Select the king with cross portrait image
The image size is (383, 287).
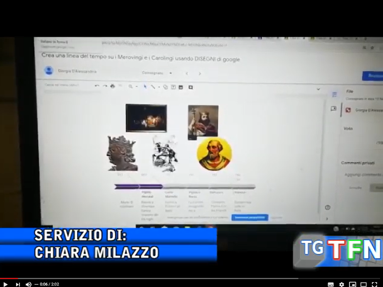(x=203, y=121)
